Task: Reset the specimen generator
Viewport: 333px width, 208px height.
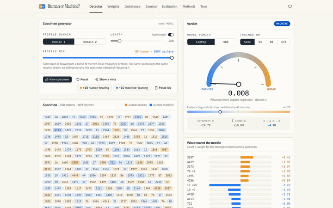Action: pos(82,80)
